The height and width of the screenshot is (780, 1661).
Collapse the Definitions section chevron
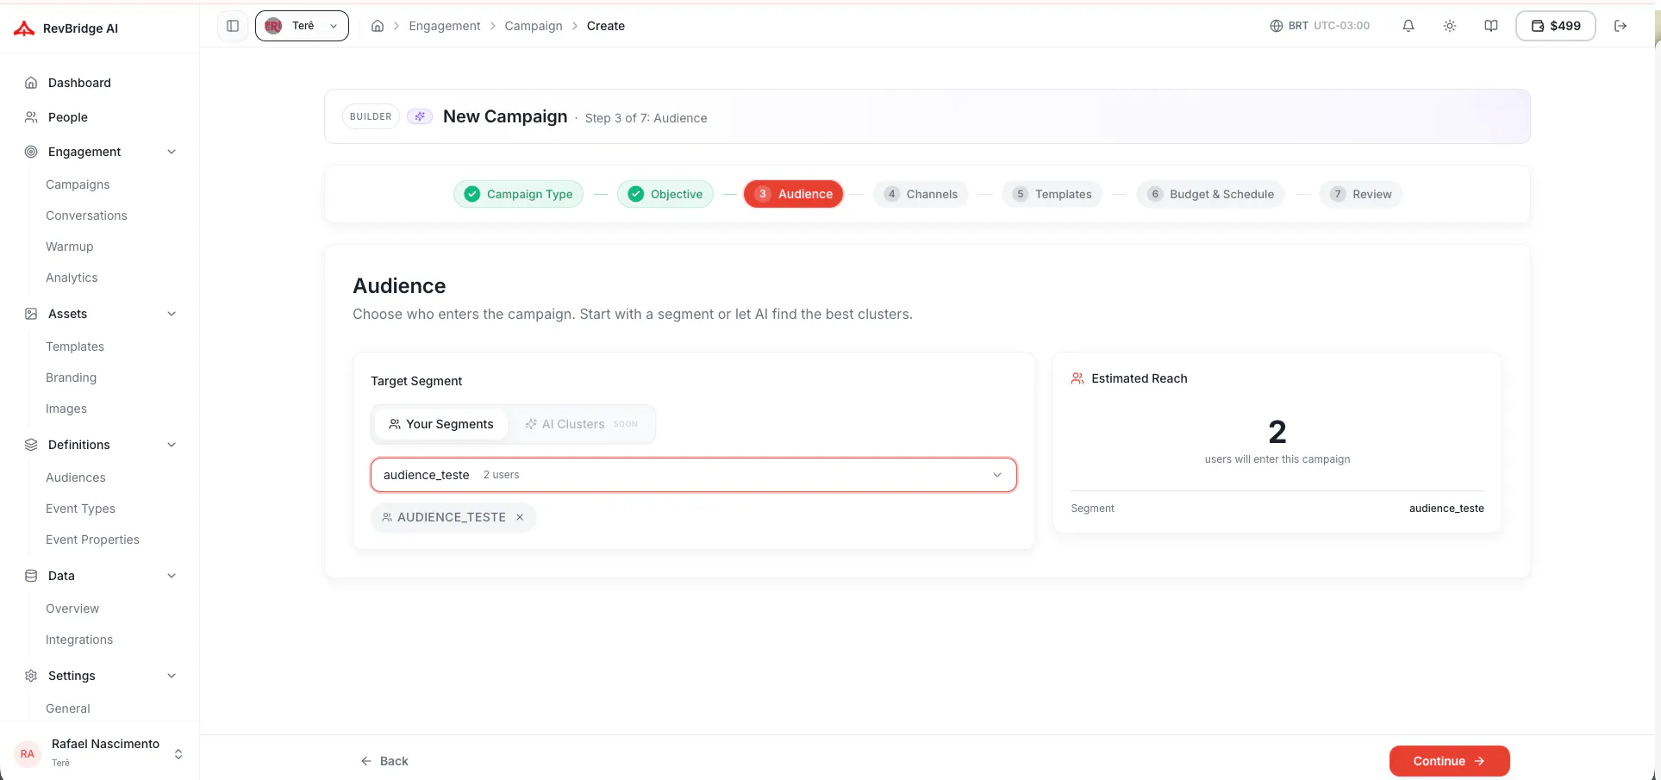172,445
